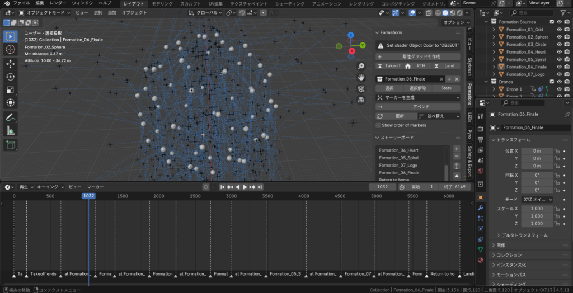
Task: Click the Land button
Action: pos(446,66)
